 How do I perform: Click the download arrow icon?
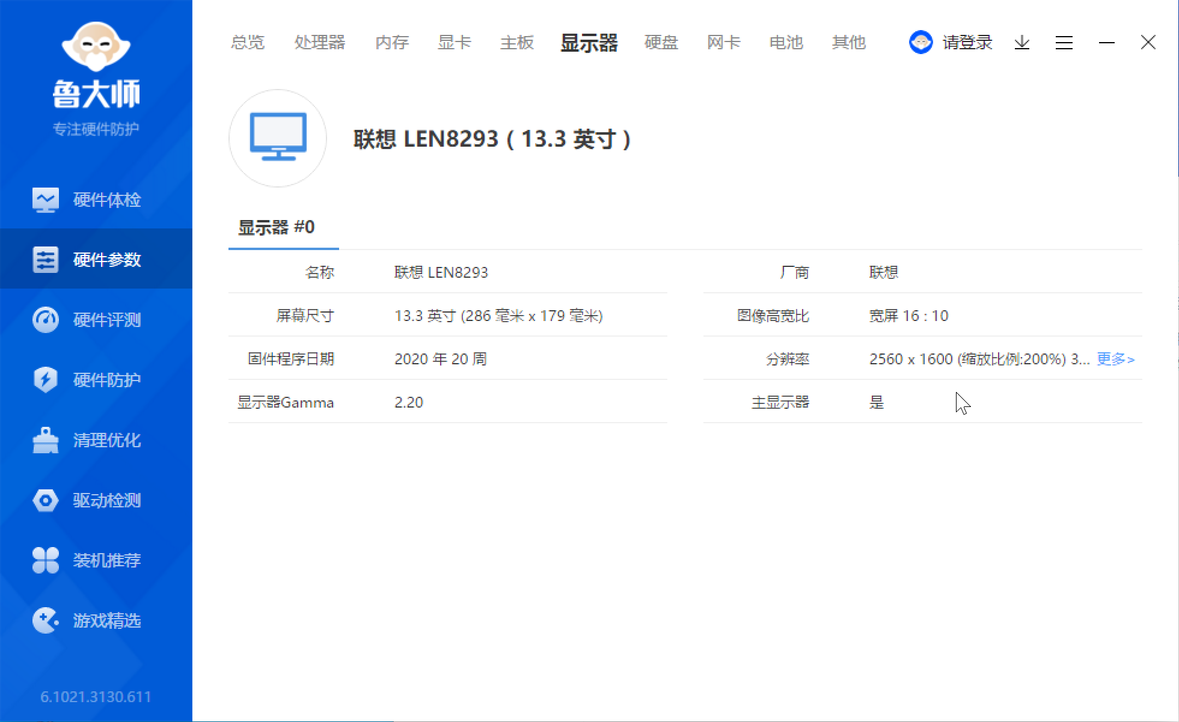[x=1022, y=43]
